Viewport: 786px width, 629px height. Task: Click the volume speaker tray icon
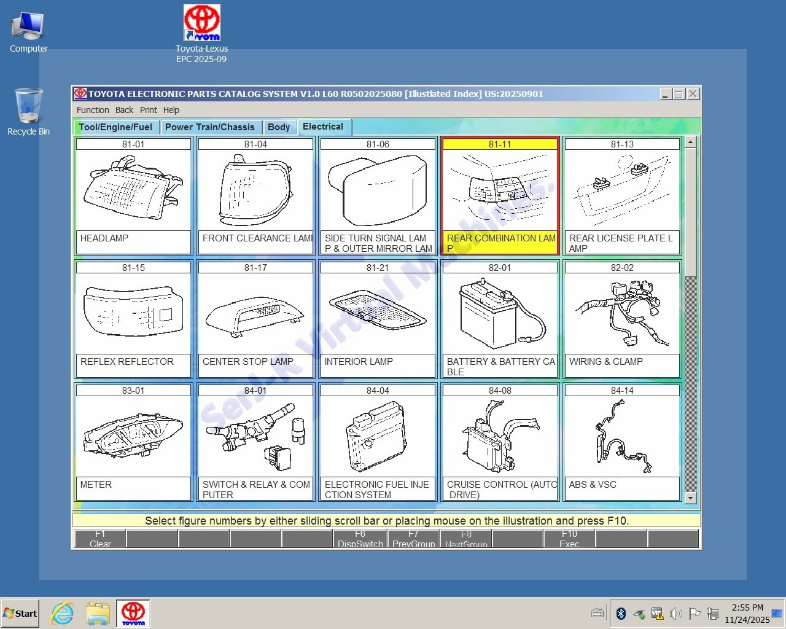(x=676, y=613)
